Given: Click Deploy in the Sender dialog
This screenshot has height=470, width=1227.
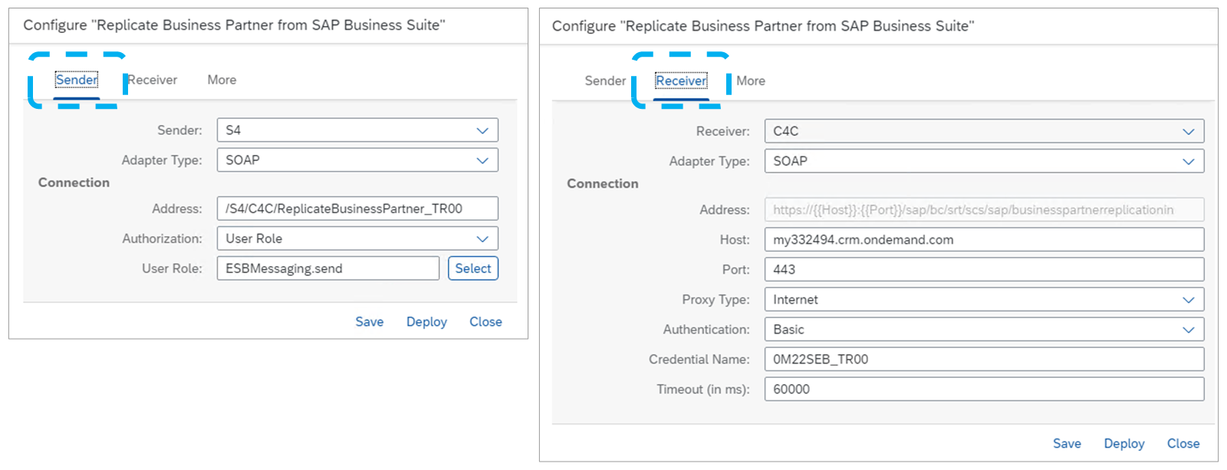Looking at the screenshot, I should pyautogui.click(x=426, y=322).
